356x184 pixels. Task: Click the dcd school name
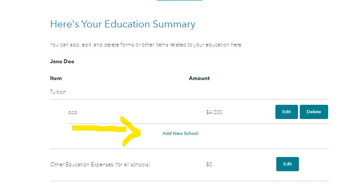(73, 112)
